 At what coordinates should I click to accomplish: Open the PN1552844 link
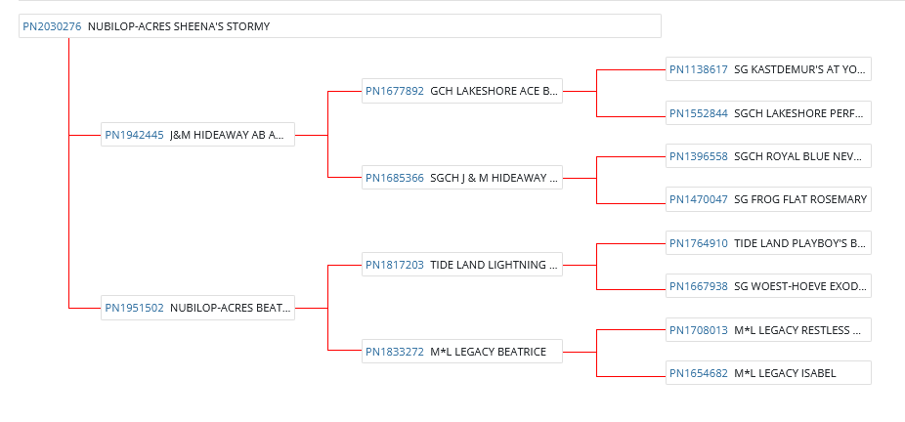699,113
